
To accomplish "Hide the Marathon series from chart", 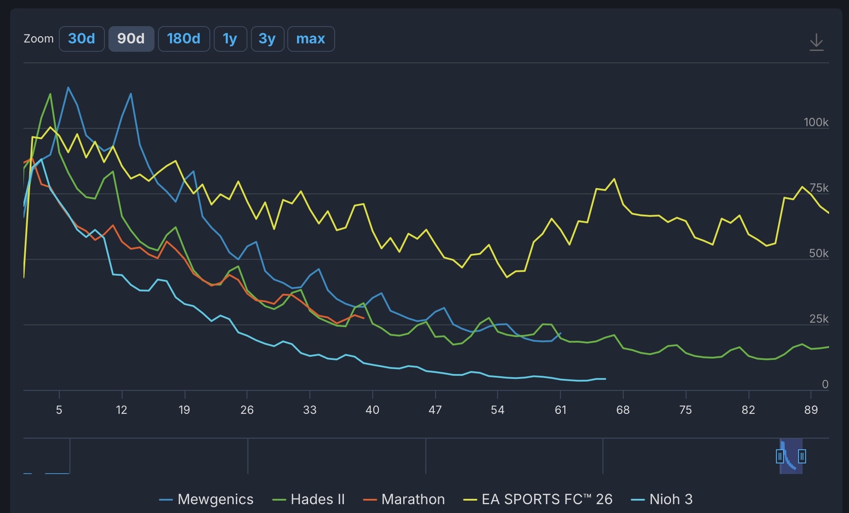I will [x=404, y=499].
